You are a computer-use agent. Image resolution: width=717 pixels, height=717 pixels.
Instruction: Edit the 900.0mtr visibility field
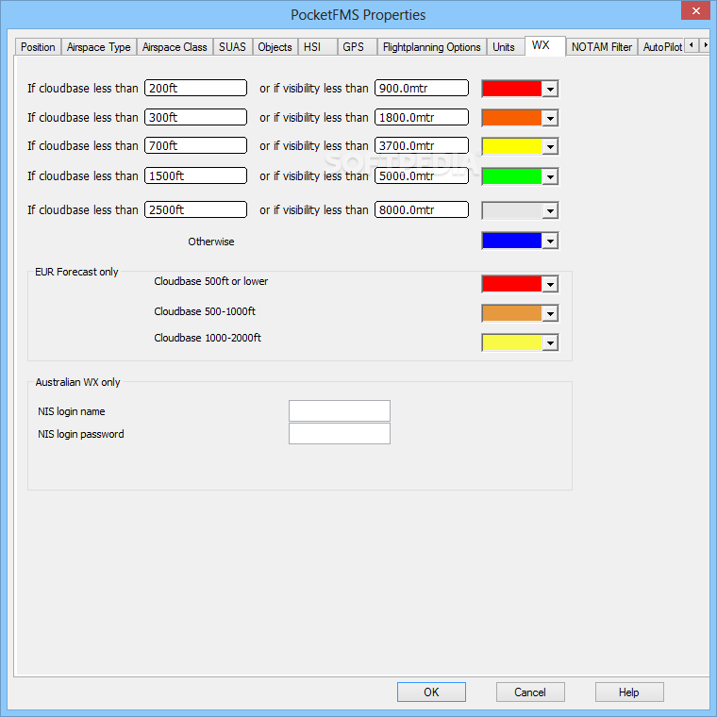coord(422,88)
